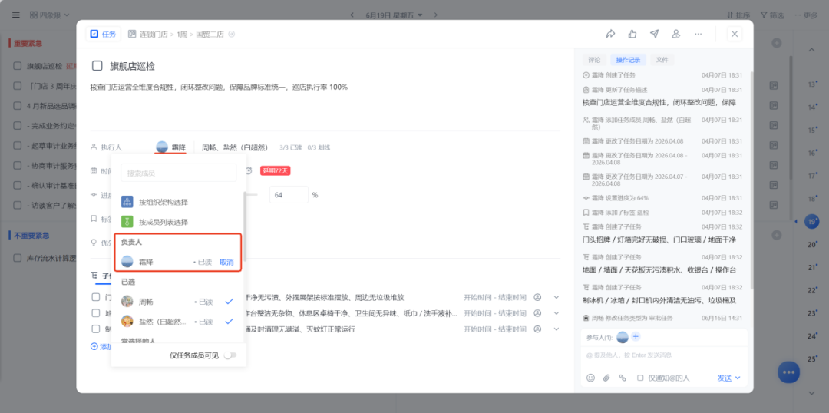Click the link chain icon in comment box
829x413 pixels.
(x=623, y=378)
